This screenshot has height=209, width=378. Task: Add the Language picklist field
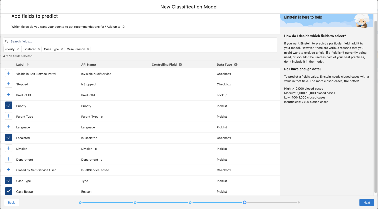coord(9,127)
